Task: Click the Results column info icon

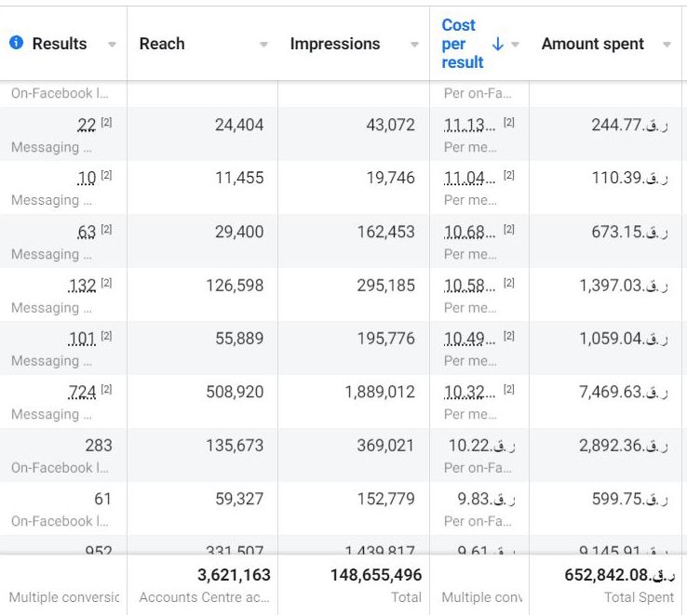Action: coord(16,44)
